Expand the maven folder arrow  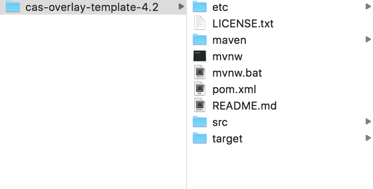point(368,40)
